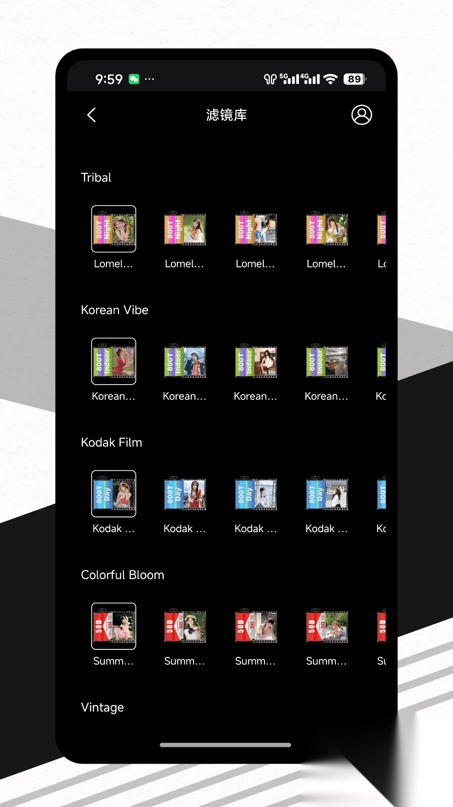Tap the WeChat notification icon in status bar
Screen dimensions: 453x807
134,79
